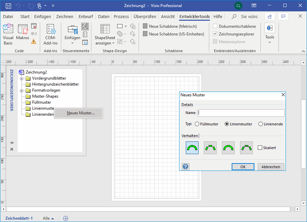307x222 pixels.
Task: Select the Füllmuster radio button
Action: pyautogui.click(x=197, y=124)
